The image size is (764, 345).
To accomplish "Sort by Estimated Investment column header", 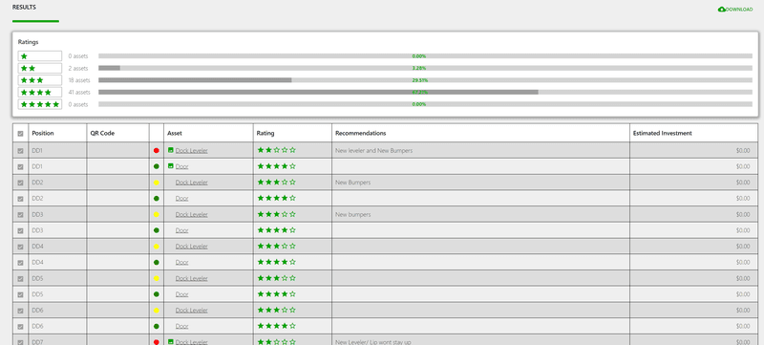I will click(x=662, y=133).
